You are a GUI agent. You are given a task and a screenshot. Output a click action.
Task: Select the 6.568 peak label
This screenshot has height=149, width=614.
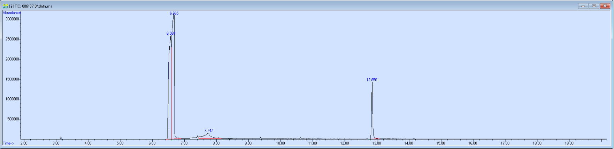[x=171, y=33]
